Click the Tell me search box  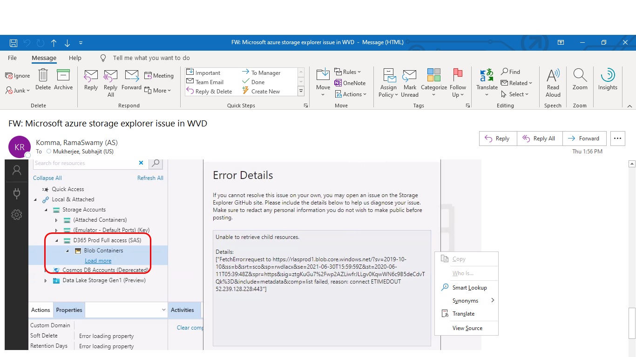[x=151, y=58]
